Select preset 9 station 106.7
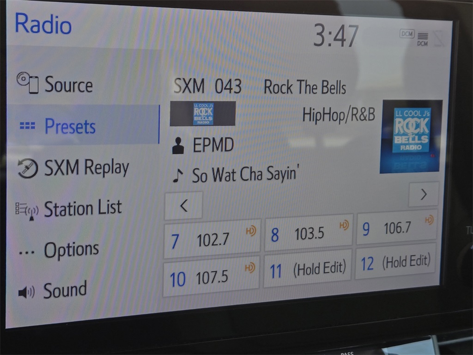473x355 pixels. [396, 228]
